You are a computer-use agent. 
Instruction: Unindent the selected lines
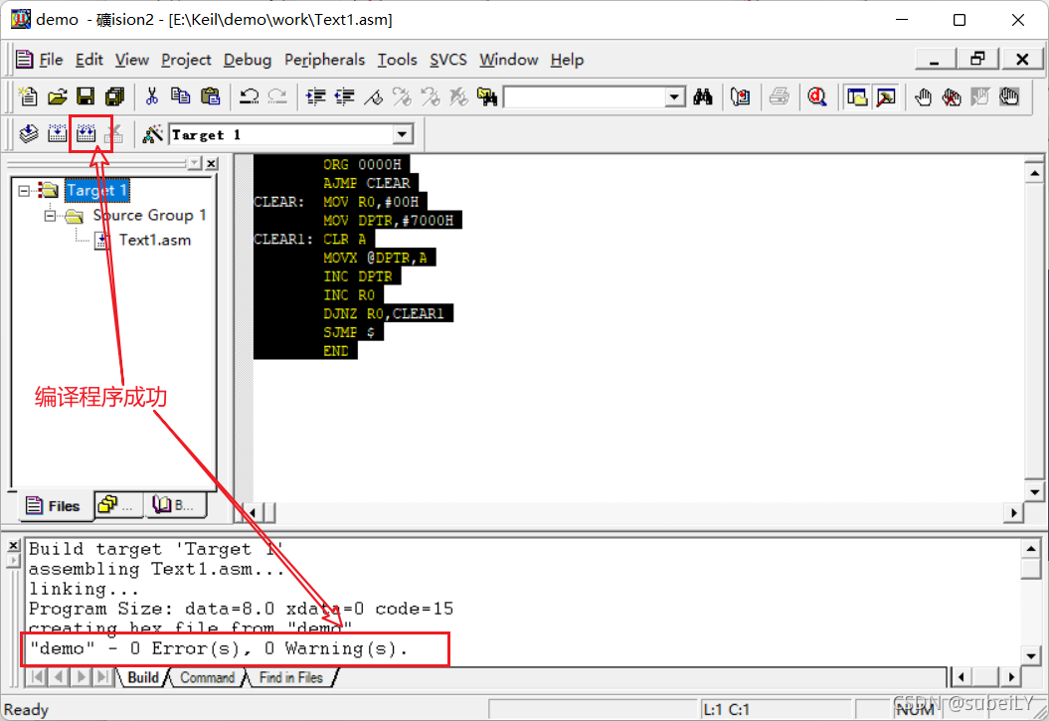[x=345, y=97]
